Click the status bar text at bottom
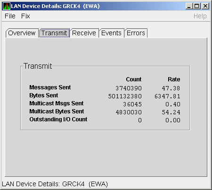Image resolution: width=212 pixels, height=190 pixels. click(55, 184)
